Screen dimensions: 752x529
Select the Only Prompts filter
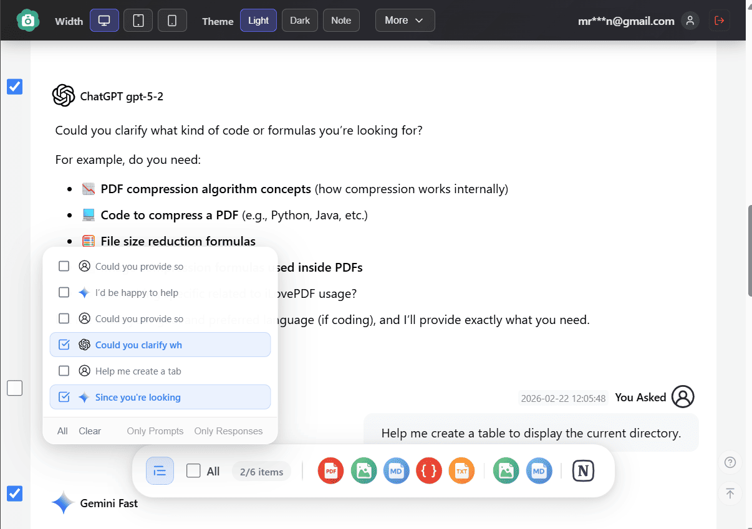tap(155, 431)
